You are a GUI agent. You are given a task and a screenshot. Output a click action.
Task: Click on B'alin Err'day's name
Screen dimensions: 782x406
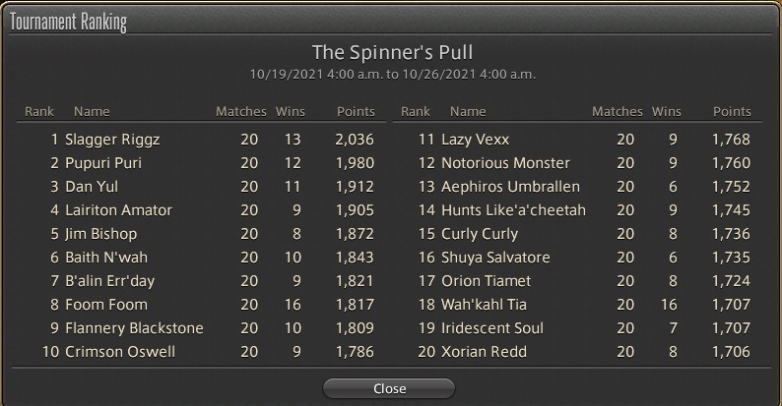(x=109, y=281)
